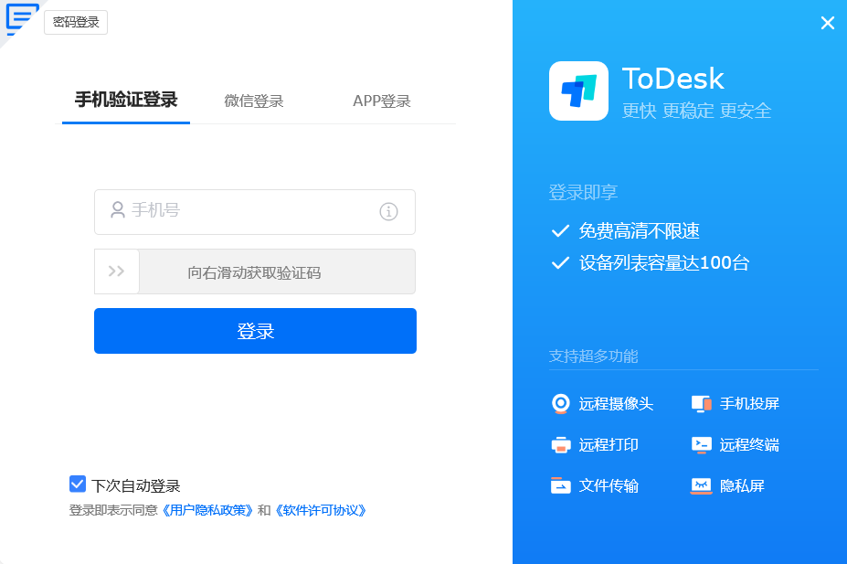Image resolution: width=847 pixels, height=564 pixels.
Task: Click the 手机投屏 screen-cast icon
Action: 701,403
